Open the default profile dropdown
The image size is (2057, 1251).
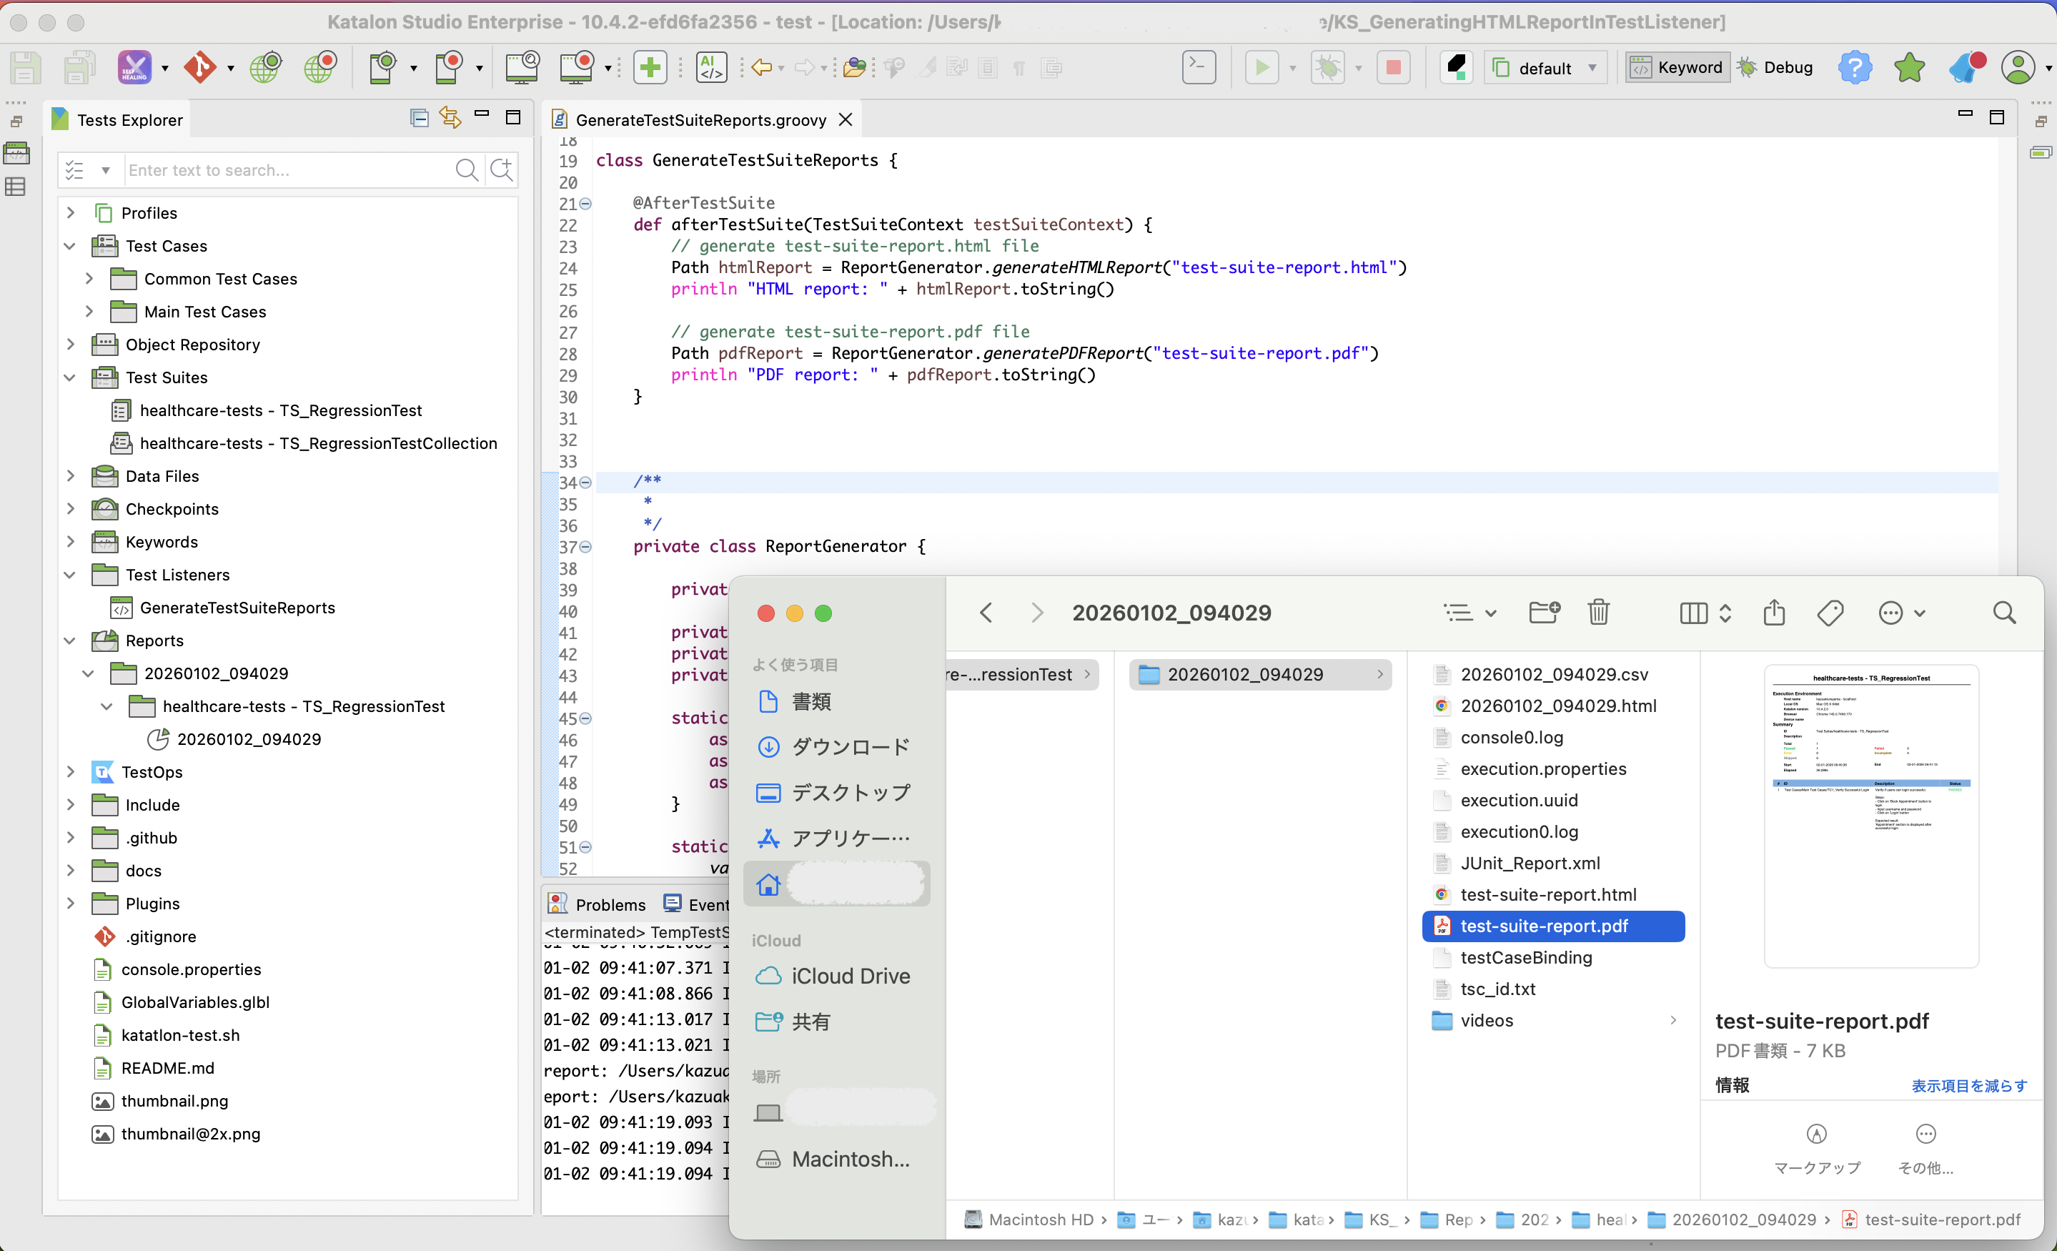point(1546,66)
